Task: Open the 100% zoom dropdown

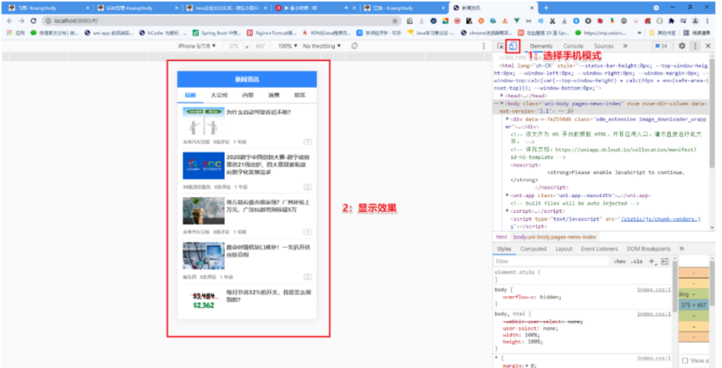Action: coord(287,46)
